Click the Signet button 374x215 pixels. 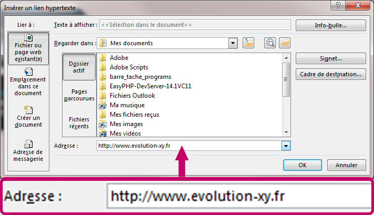pos(330,59)
